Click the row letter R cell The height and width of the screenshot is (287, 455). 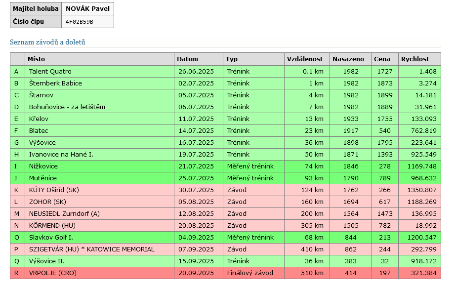[17, 273]
